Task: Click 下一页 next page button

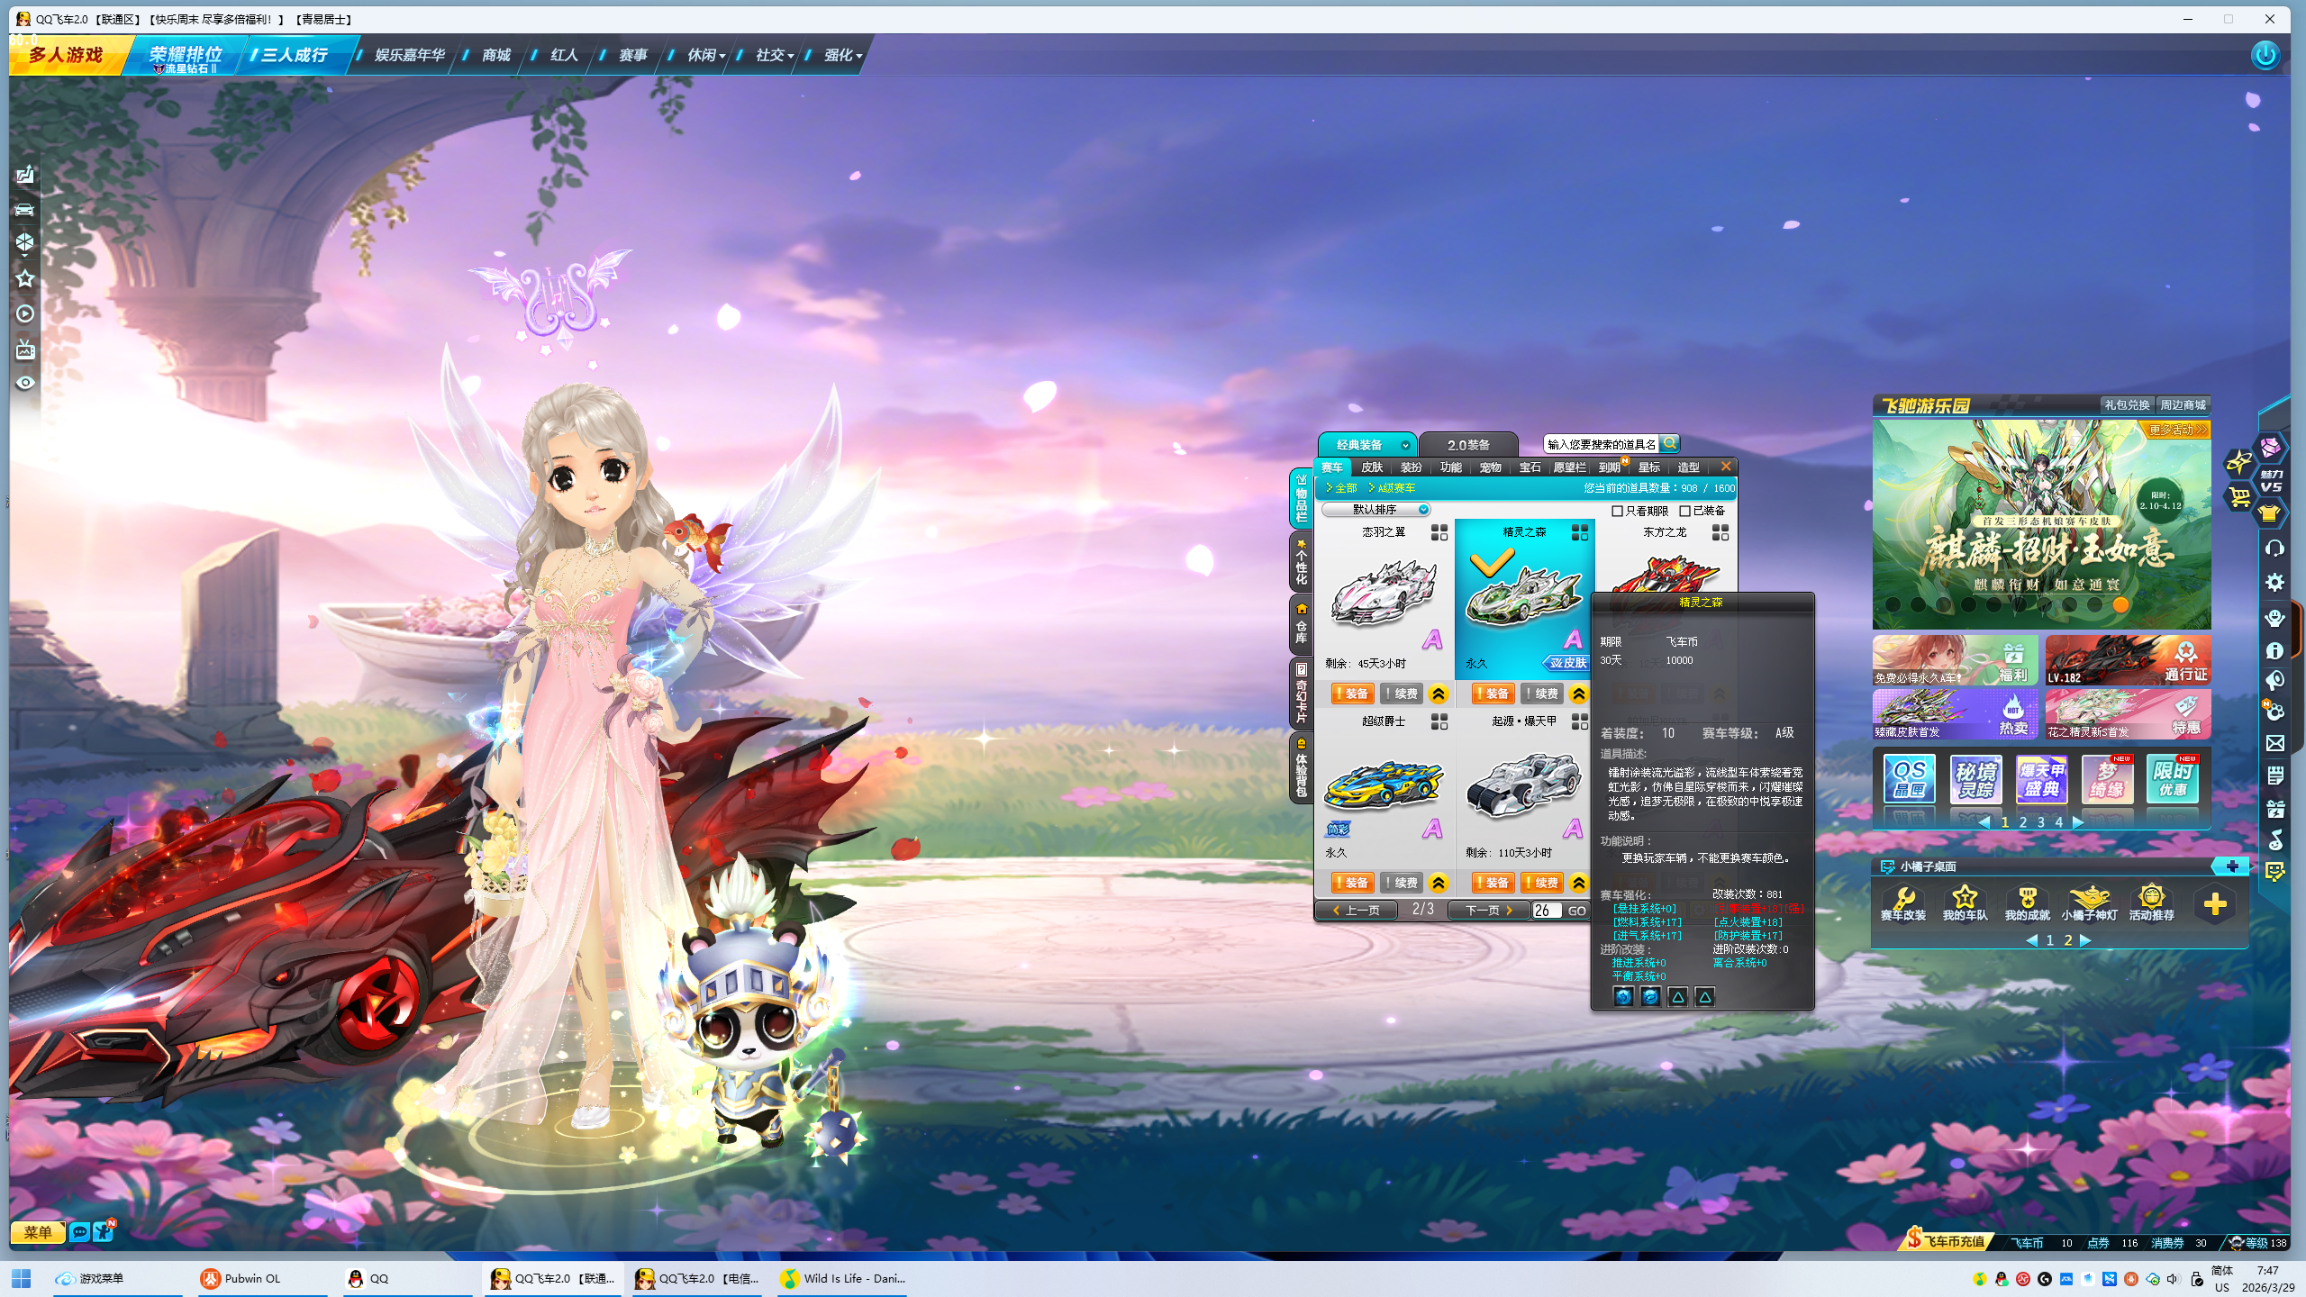Action: [1489, 910]
